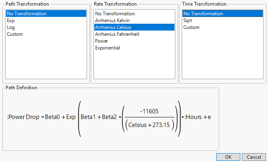This screenshot has height=162, width=268.
Task: Choose Exp path transformation
Action: click(11, 21)
